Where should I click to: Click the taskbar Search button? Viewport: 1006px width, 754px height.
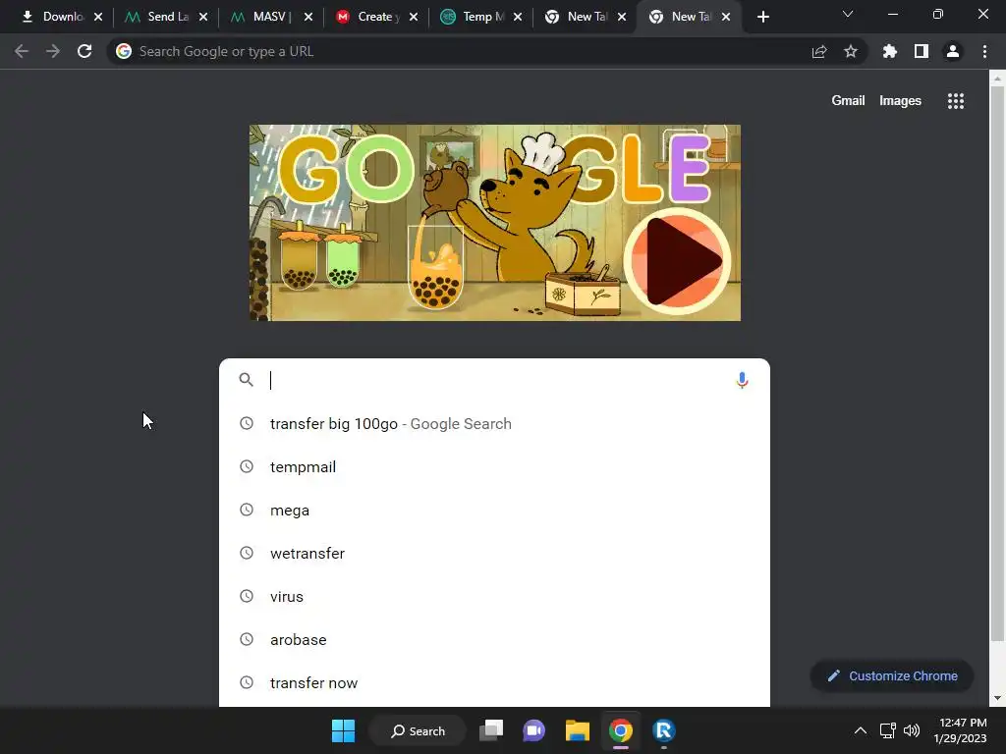(418, 730)
